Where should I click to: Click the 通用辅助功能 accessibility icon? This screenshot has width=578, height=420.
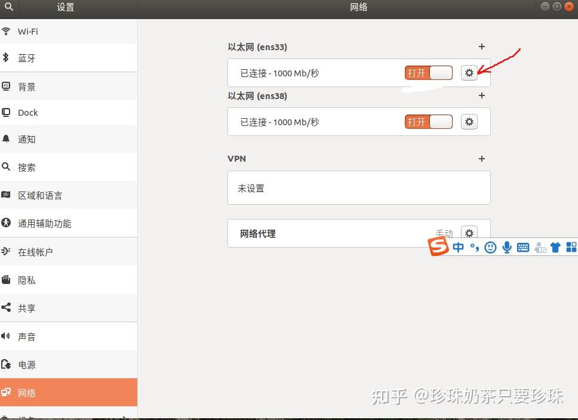[5, 223]
